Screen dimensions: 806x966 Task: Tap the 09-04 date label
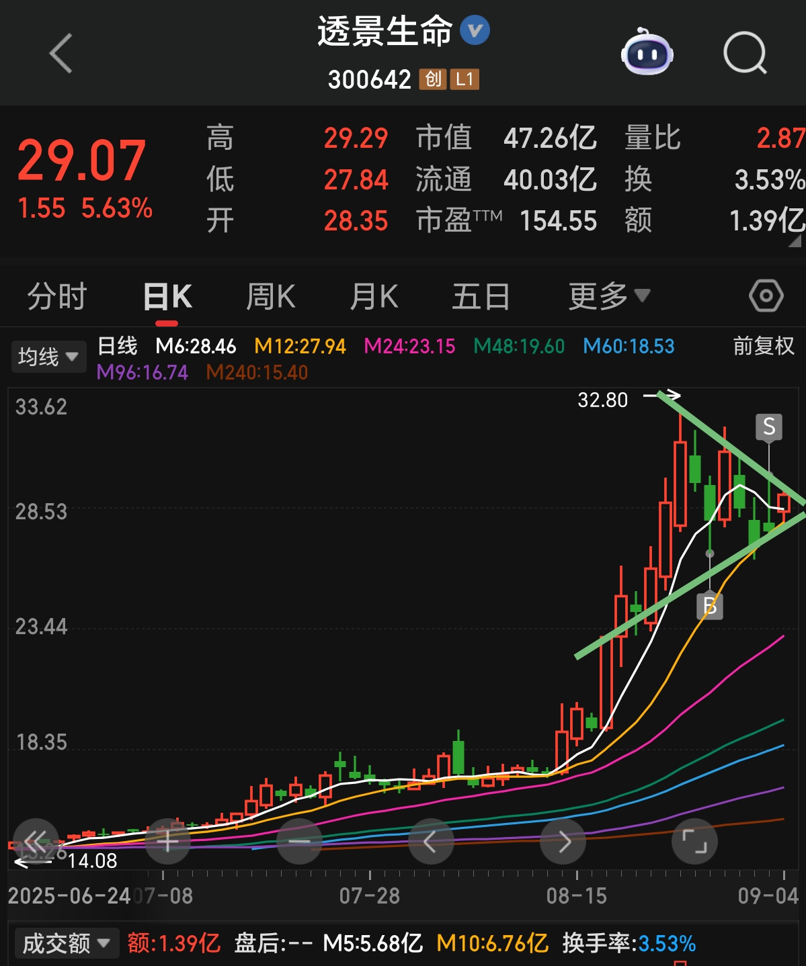coord(768,896)
